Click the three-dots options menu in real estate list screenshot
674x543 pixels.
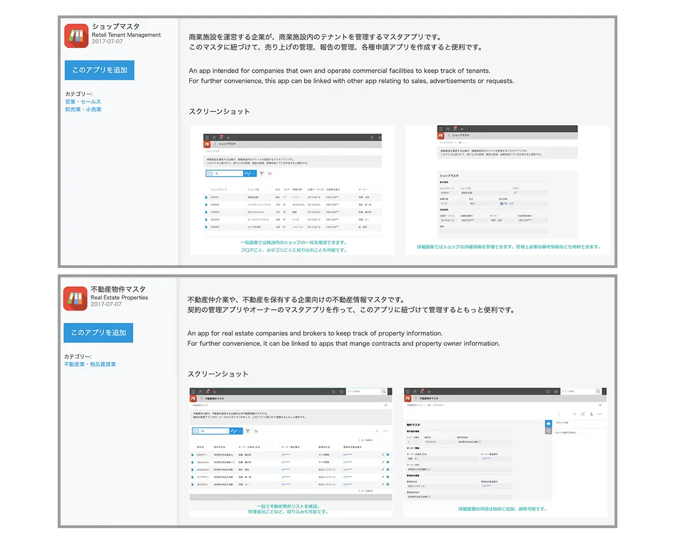[x=385, y=431]
